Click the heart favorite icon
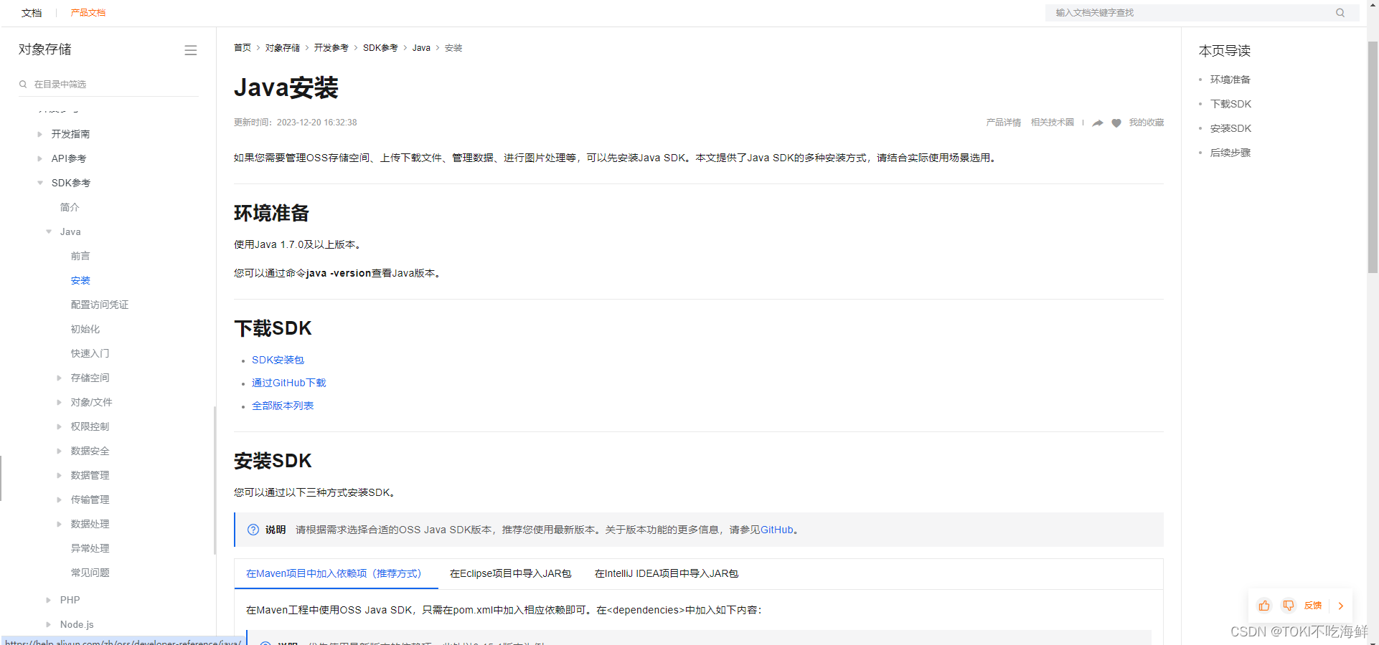Image resolution: width=1379 pixels, height=645 pixels. (1116, 123)
